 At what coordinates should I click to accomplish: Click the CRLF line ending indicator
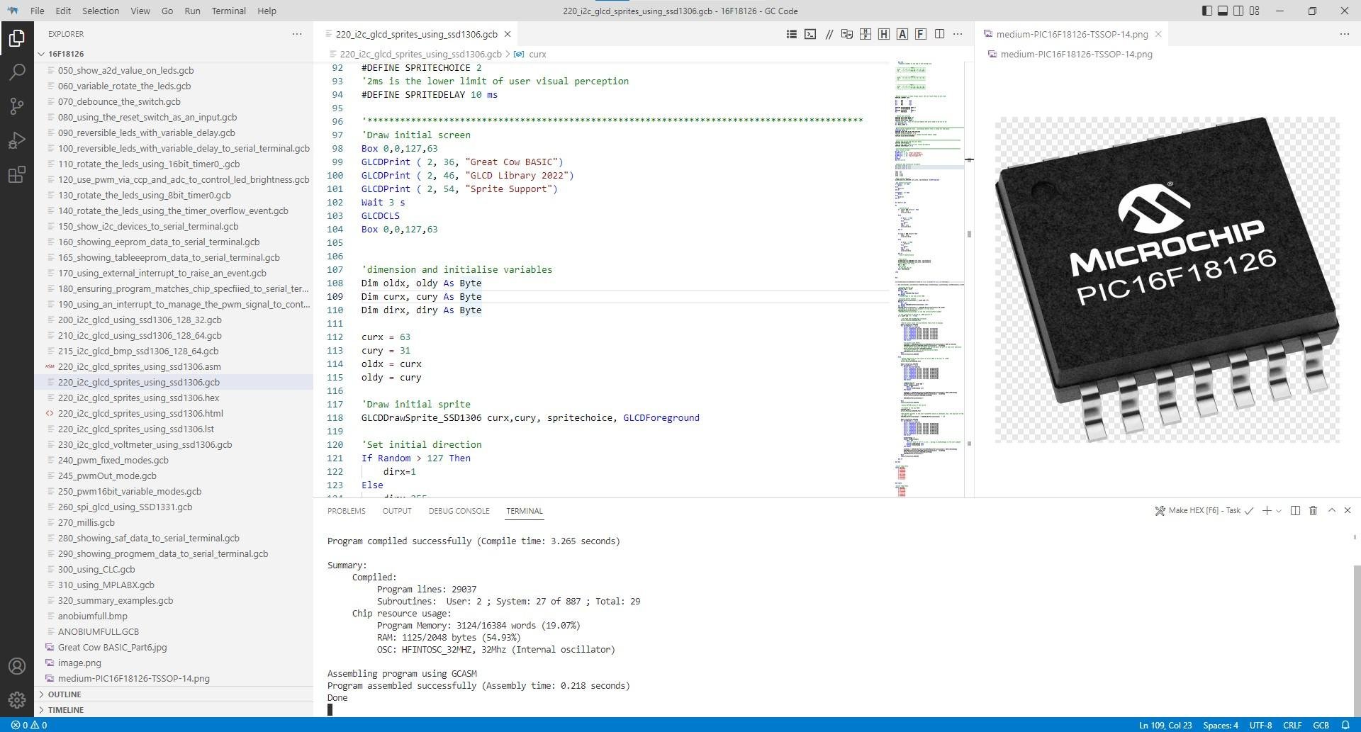1292,725
